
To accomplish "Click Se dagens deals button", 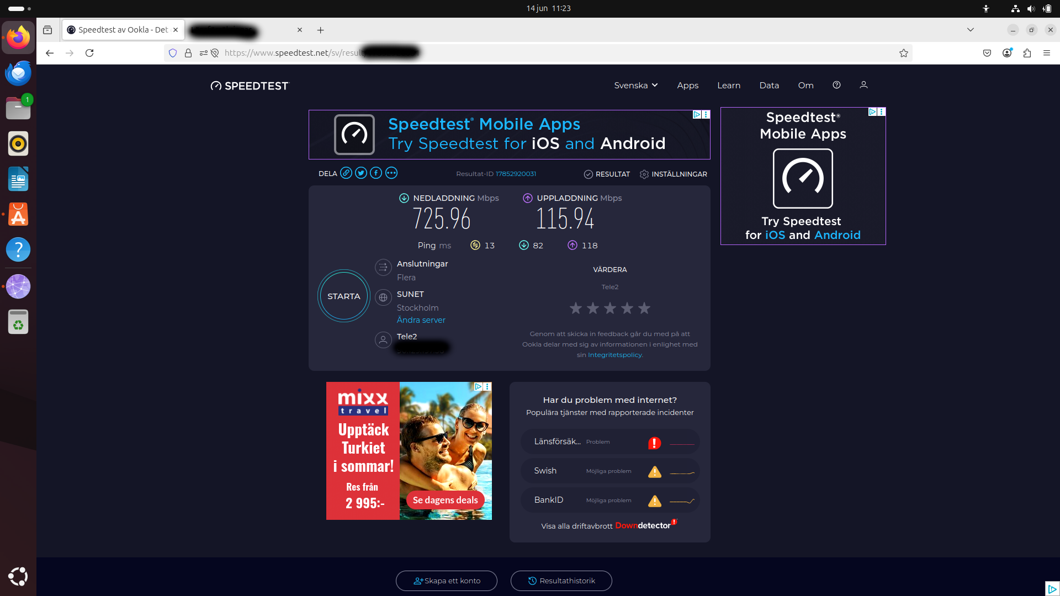I will [445, 500].
